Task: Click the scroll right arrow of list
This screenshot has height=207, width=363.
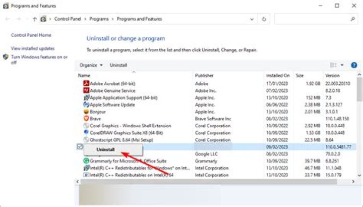Action: click(353, 182)
